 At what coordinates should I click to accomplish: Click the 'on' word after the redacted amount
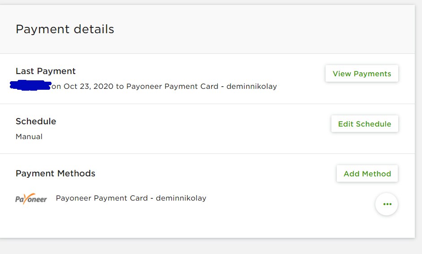click(56, 87)
